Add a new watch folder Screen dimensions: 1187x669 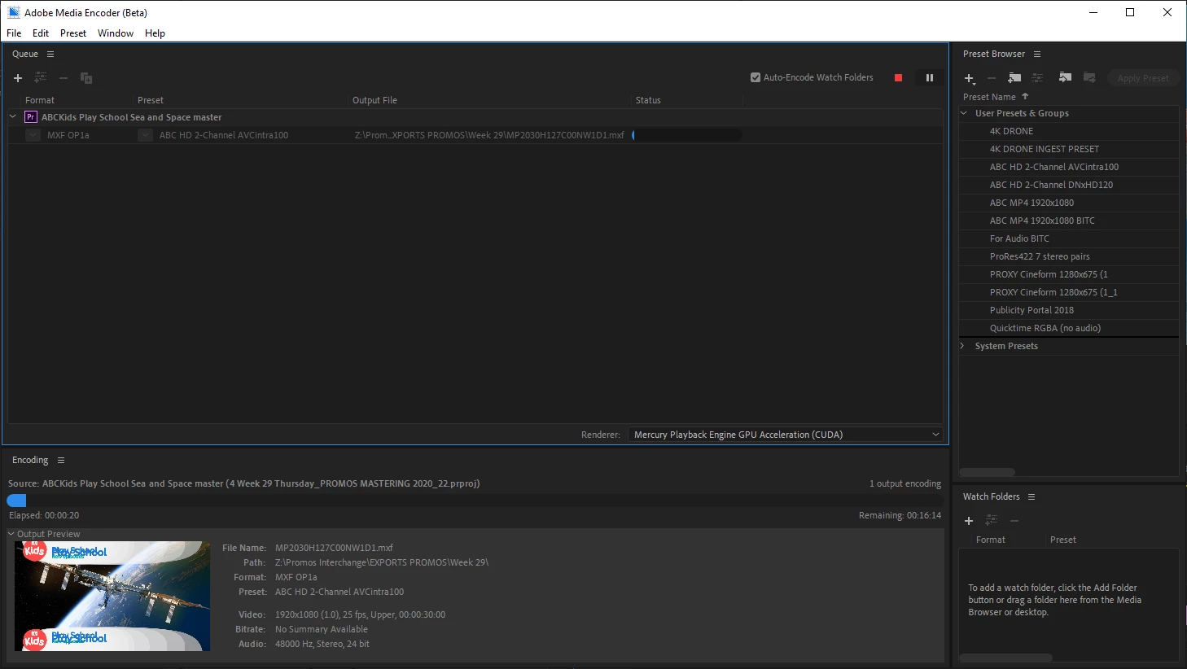click(x=969, y=521)
